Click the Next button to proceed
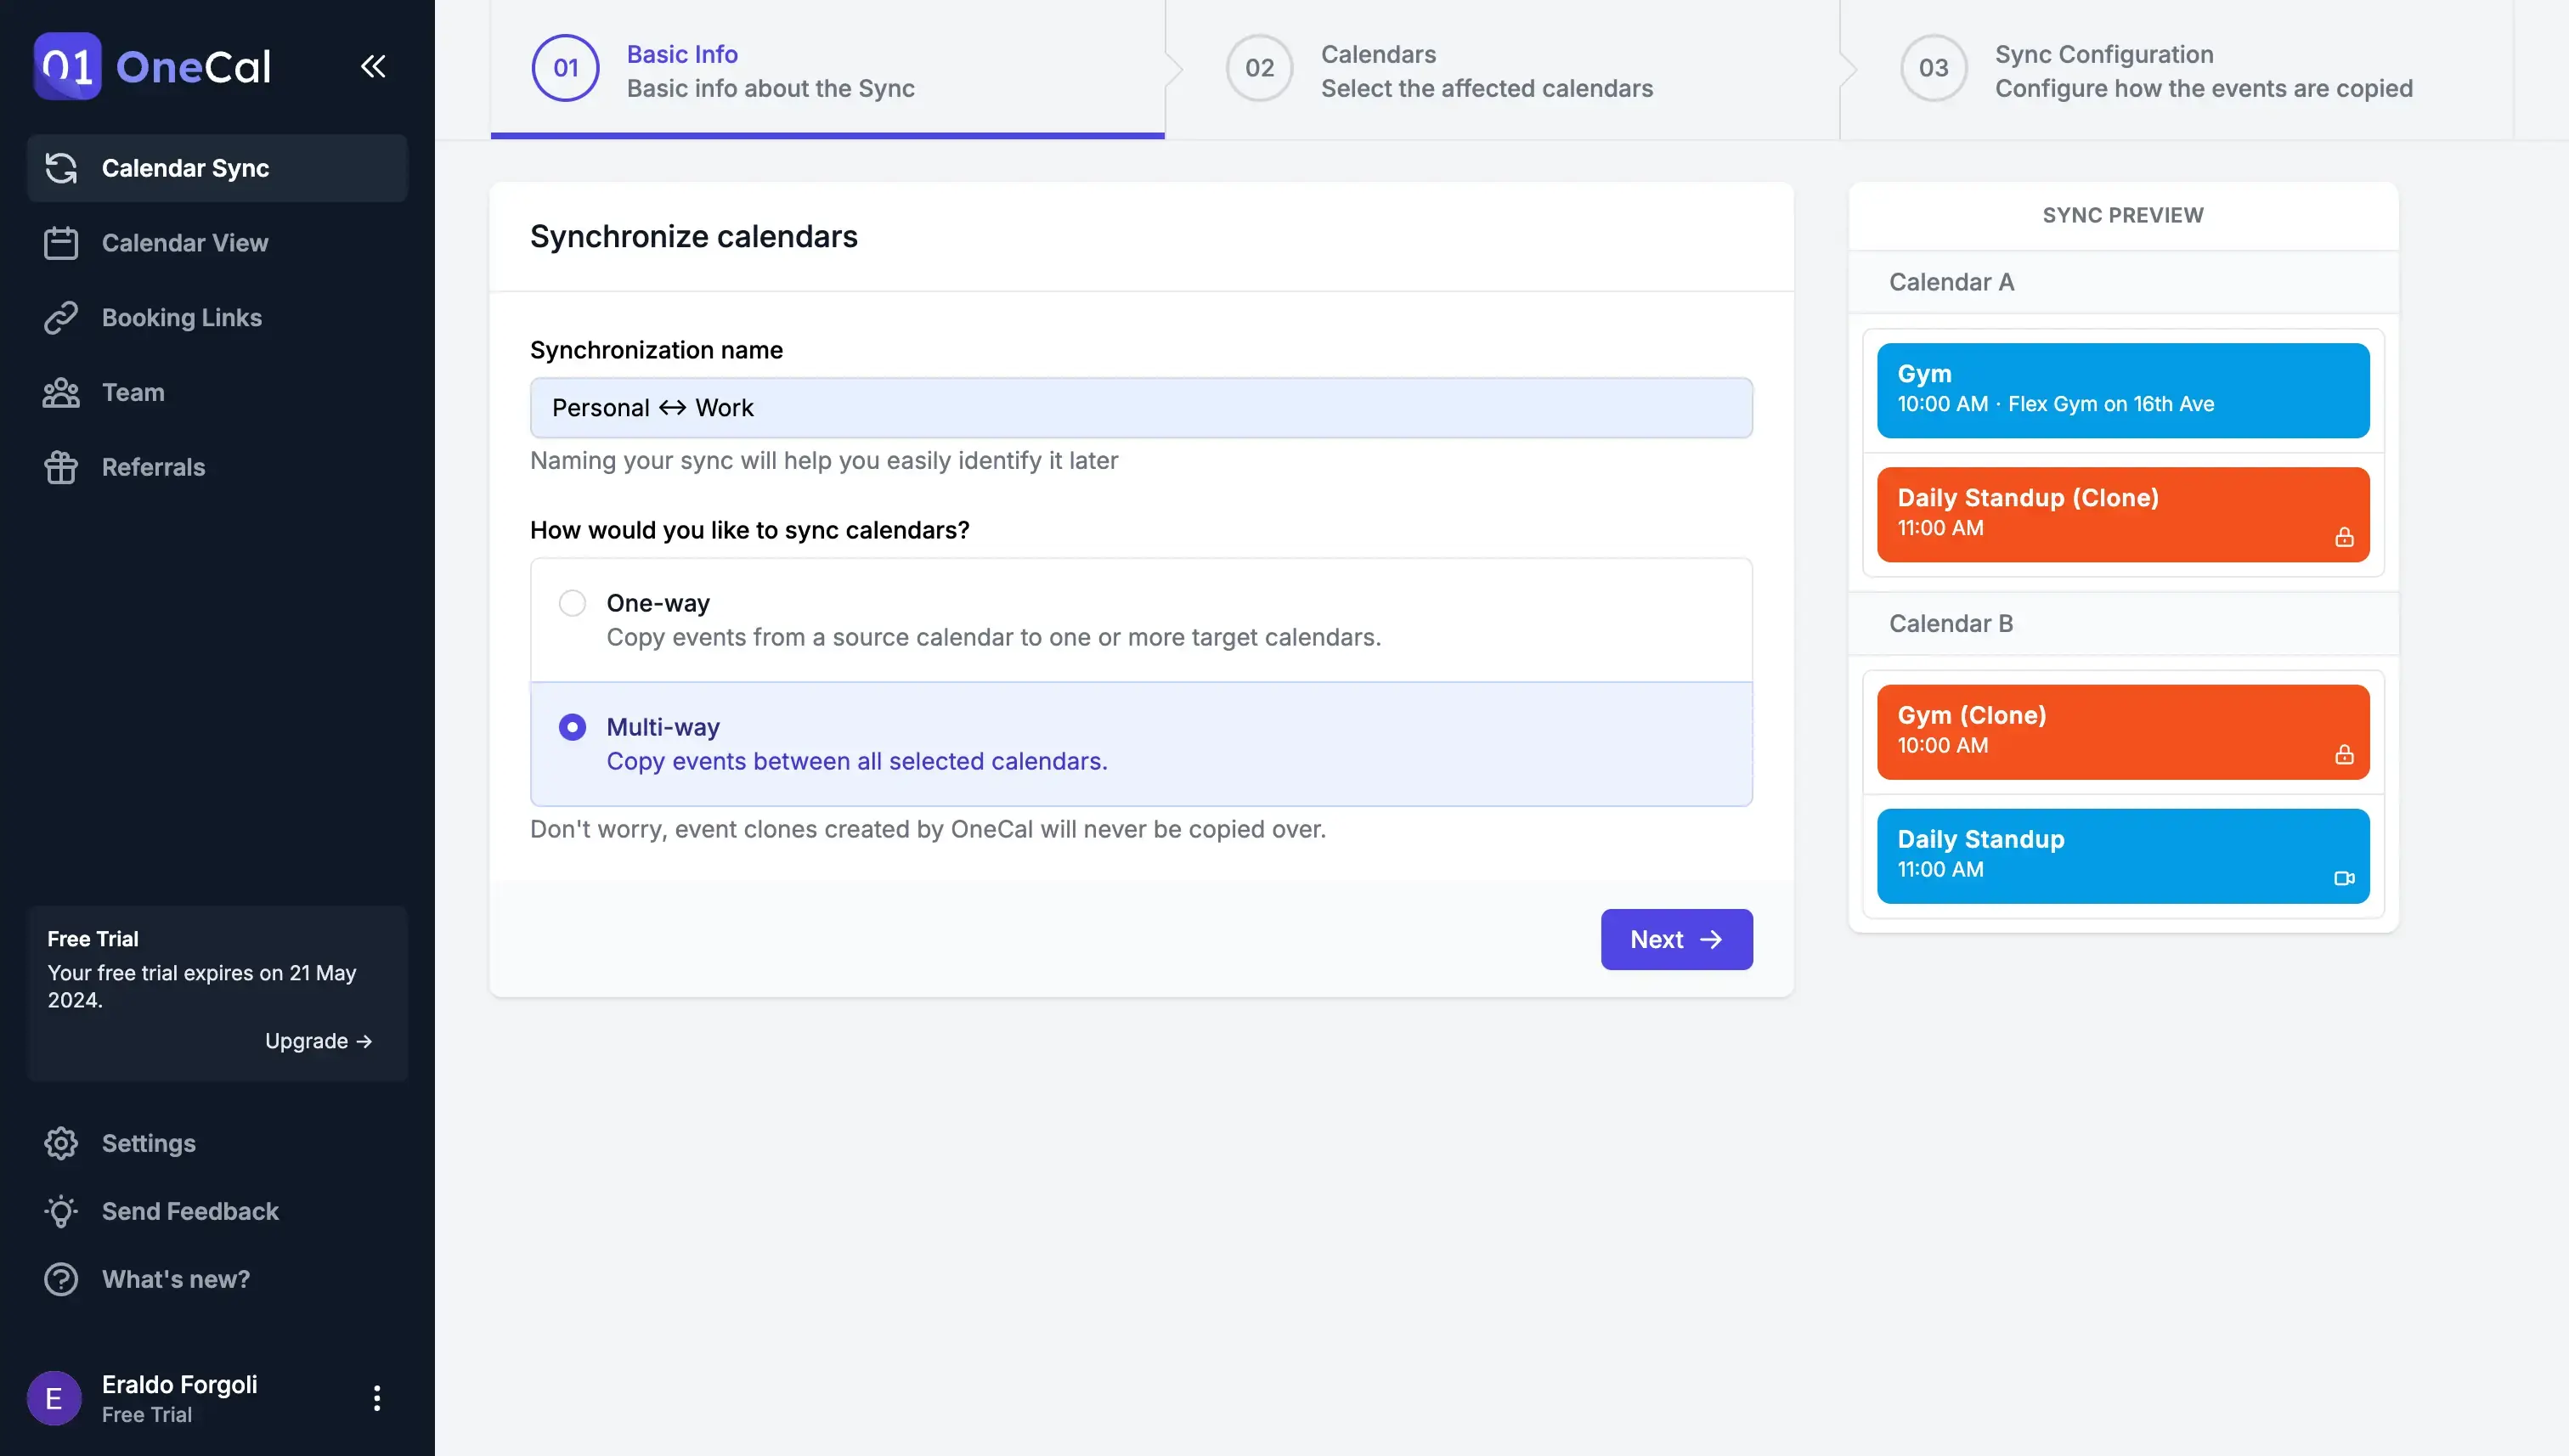This screenshot has width=2569, height=1456. pos(1676,939)
